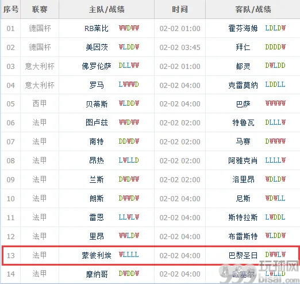This screenshot has width=300, height=284.
Task: Open away team 特鲁瓦
Action: [x=243, y=122]
